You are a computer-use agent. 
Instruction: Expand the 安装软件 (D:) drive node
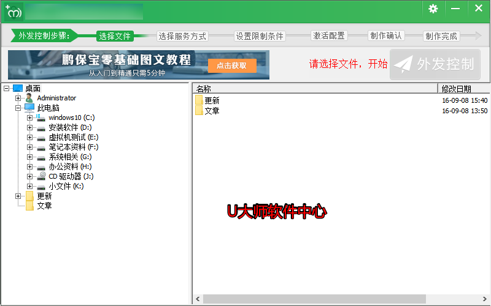click(x=29, y=127)
